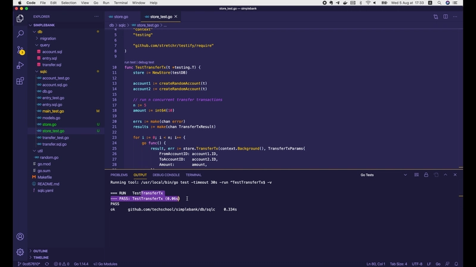The image size is (476, 267).
Task: Maximize the panel with the chevron-up icon
Action: (x=446, y=175)
